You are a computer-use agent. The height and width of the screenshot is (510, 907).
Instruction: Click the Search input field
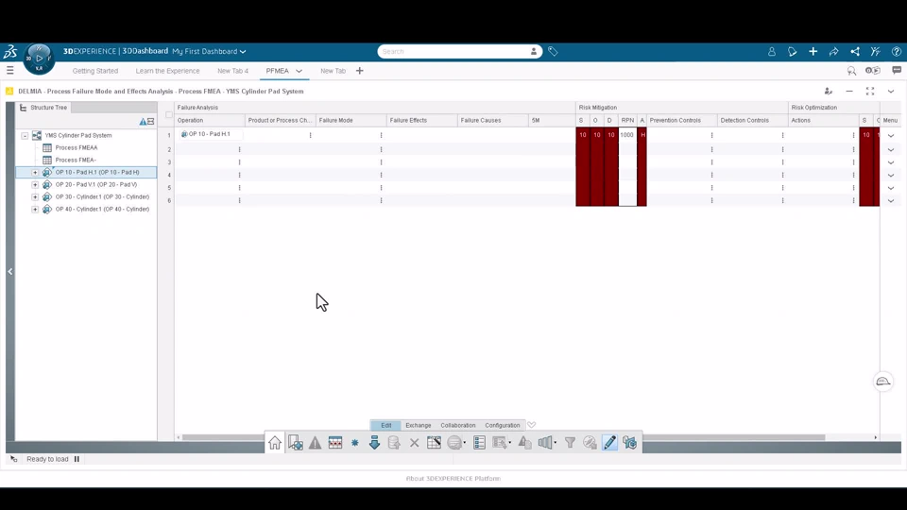click(454, 51)
